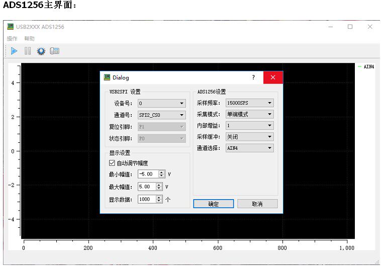Screen dimensions: 381x268
Task: Open the 采样缓冲 关闭 dropdown
Action: pyautogui.click(x=249, y=137)
